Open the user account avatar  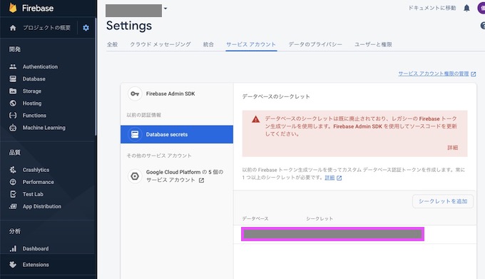click(x=481, y=9)
